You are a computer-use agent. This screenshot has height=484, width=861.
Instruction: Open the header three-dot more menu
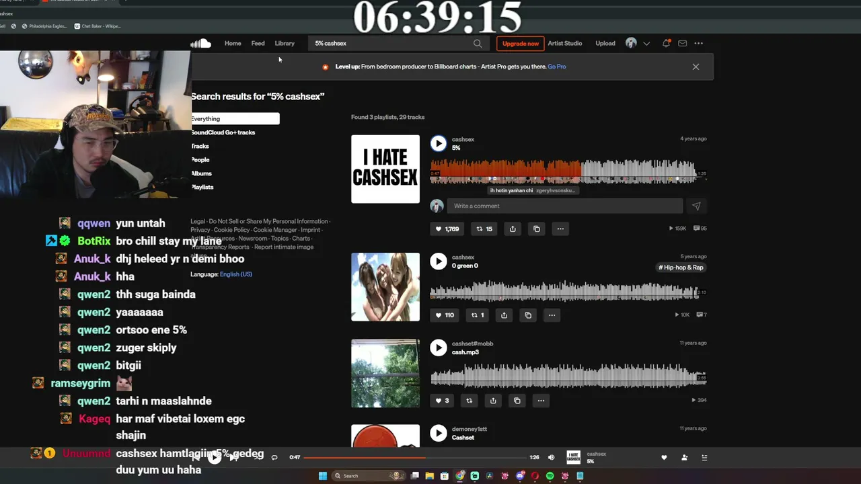(x=699, y=43)
